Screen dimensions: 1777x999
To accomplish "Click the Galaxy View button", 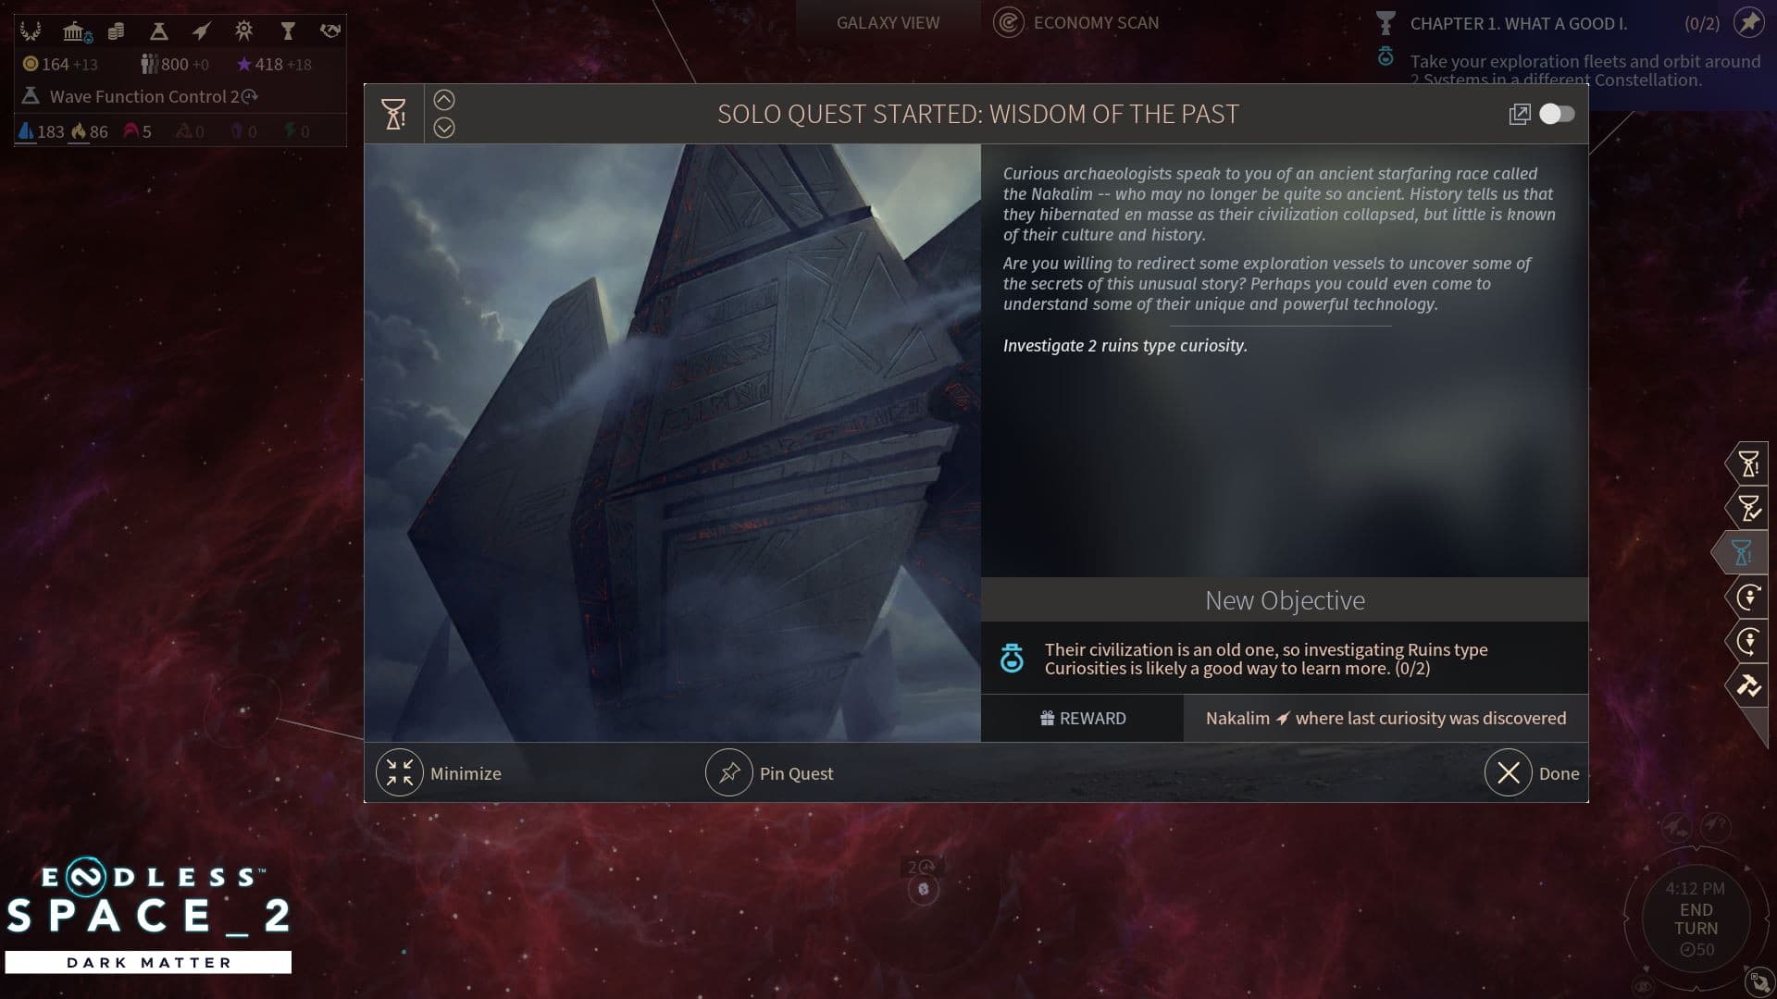I will click(889, 22).
